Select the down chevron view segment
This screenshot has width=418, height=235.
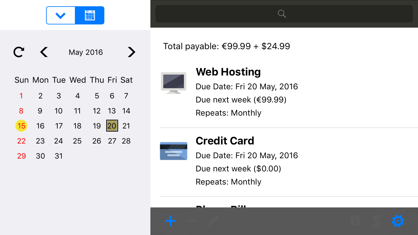pyautogui.click(x=60, y=15)
